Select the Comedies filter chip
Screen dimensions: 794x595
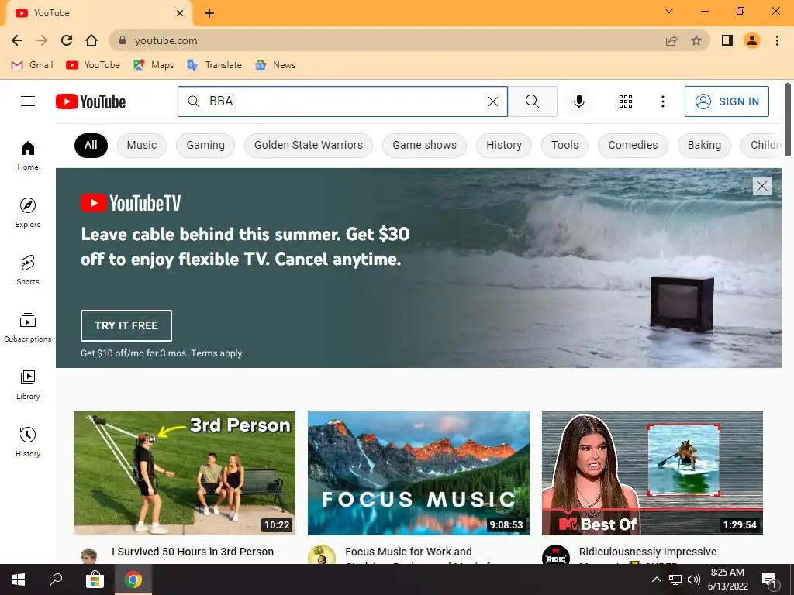633,145
